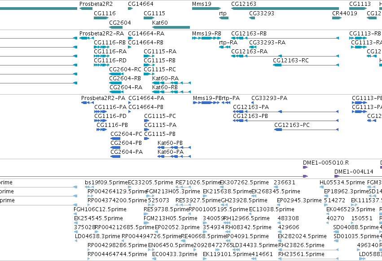Click protein CG14664-PB
The image size is (382, 261).
[146, 107]
